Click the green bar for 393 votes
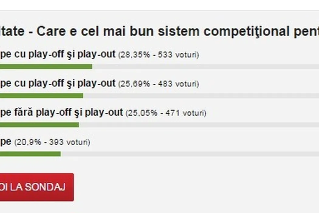Image resolution: width=319 pixels, height=213 pixels. coord(30,154)
